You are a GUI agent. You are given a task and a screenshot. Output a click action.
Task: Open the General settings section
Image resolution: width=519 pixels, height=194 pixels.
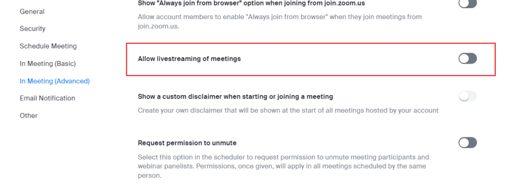pyautogui.click(x=32, y=12)
